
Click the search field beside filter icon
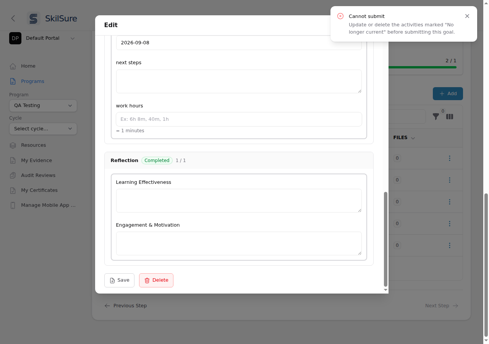click(x=407, y=117)
